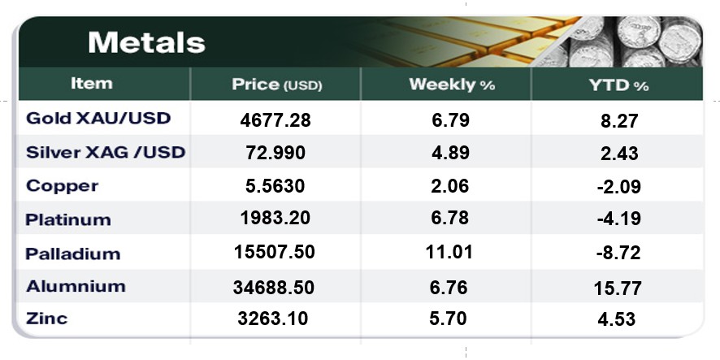Image resolution: width=720 pixels, height=360 pixels.
Task: Click the Palladium row label
Action: pos(72,254)
